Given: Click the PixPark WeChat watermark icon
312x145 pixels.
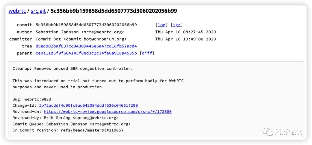Looking at the screenshot, I should (x=268, y=132).
